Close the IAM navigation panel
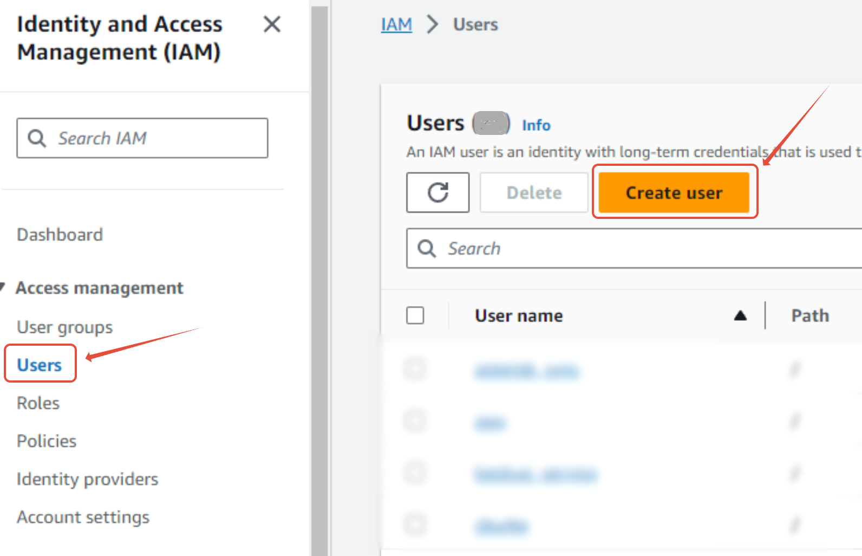The image size is (862, 556). pos(272,24)
